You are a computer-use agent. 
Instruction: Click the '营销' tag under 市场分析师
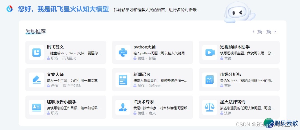(x=228, y=86)
